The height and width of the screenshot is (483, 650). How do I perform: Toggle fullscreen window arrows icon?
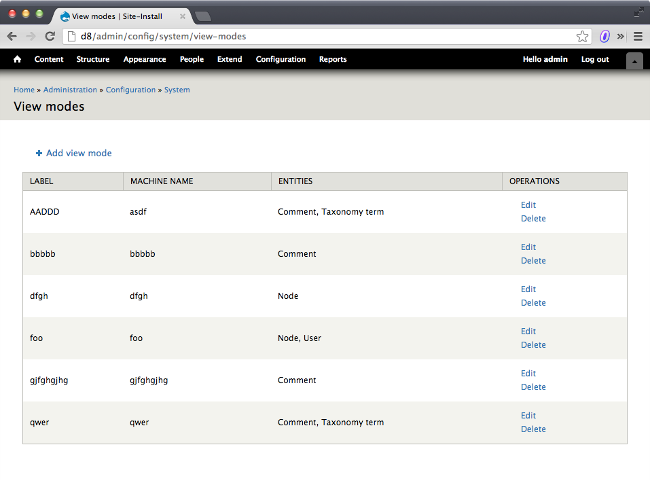coord(639,12)
